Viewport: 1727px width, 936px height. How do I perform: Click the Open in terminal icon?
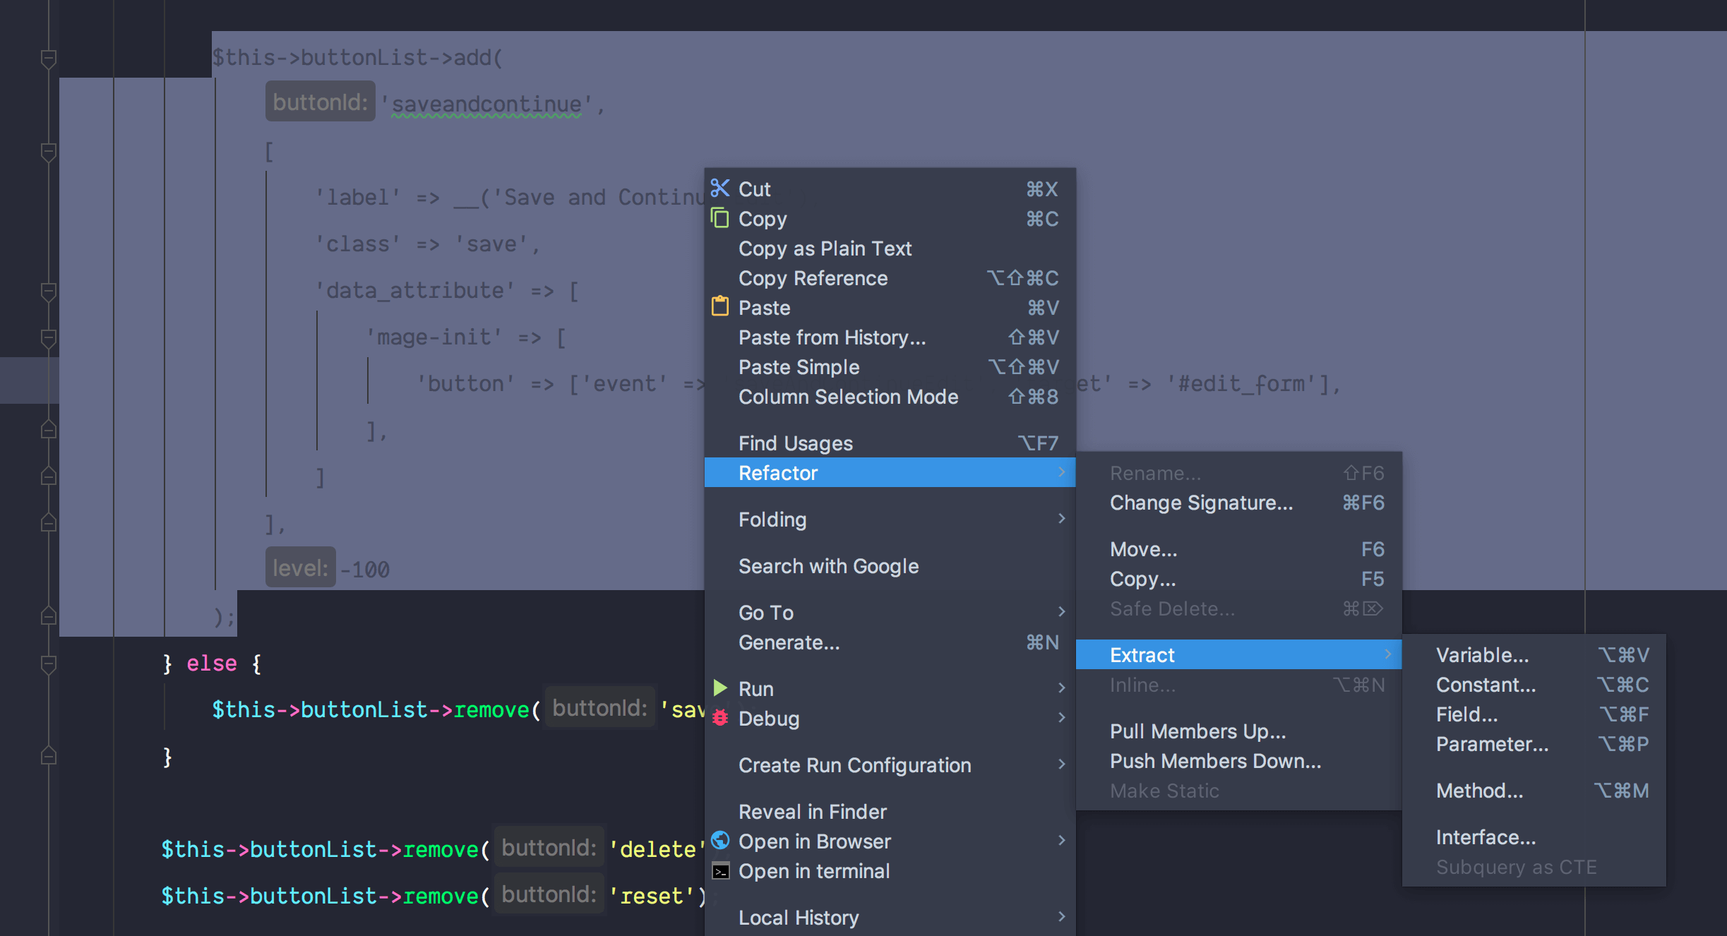(x=719, y=871)
